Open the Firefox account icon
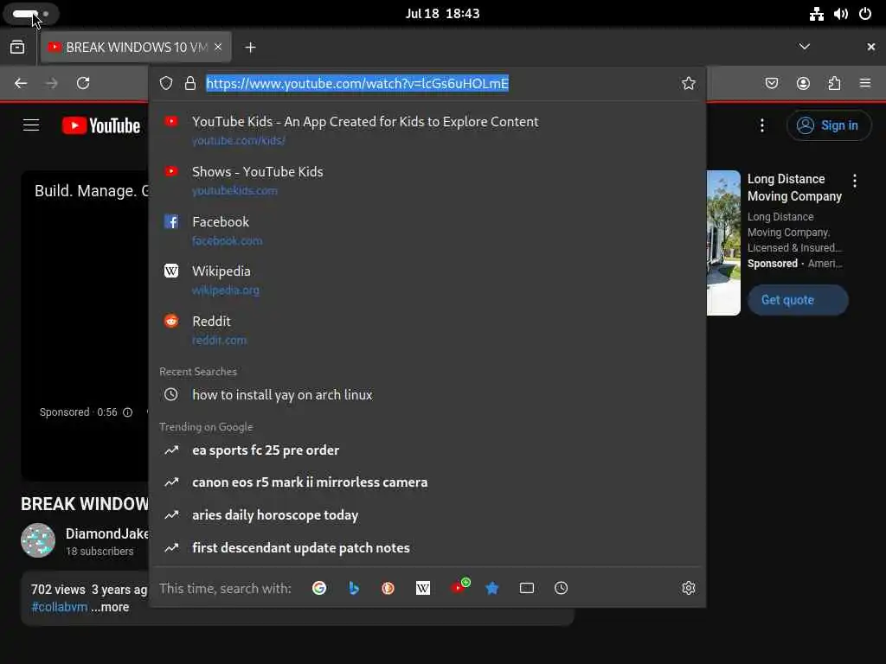The height and width of the screenshot is (664, 886). pyautogui.click(x=803, y=83)
